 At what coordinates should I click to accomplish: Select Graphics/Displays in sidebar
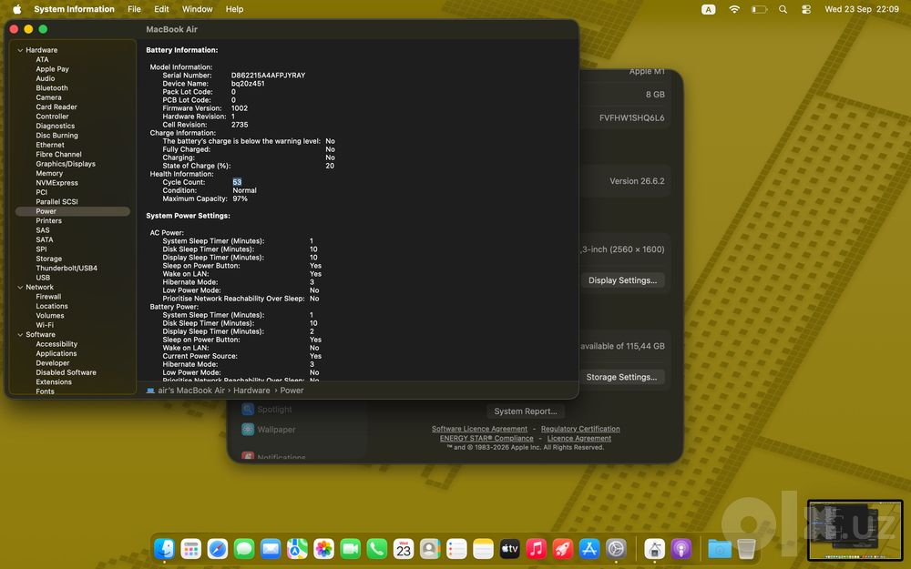(66, 164)
